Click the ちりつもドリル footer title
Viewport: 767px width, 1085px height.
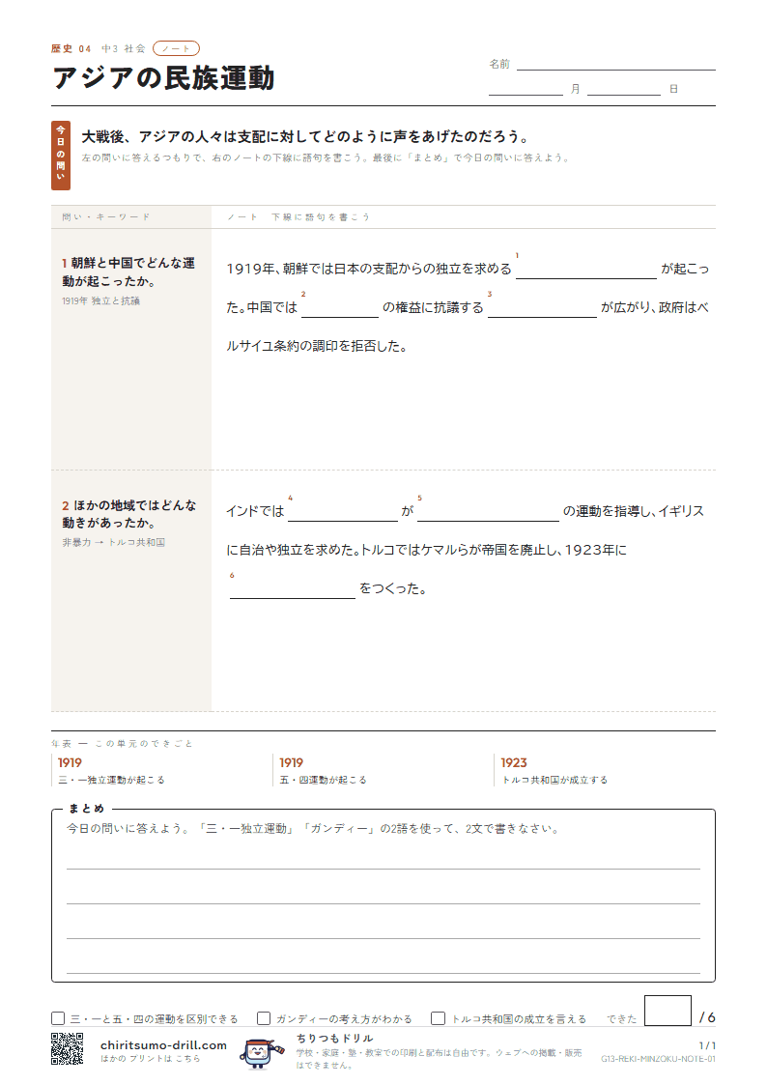click(x=335, y=1038)
